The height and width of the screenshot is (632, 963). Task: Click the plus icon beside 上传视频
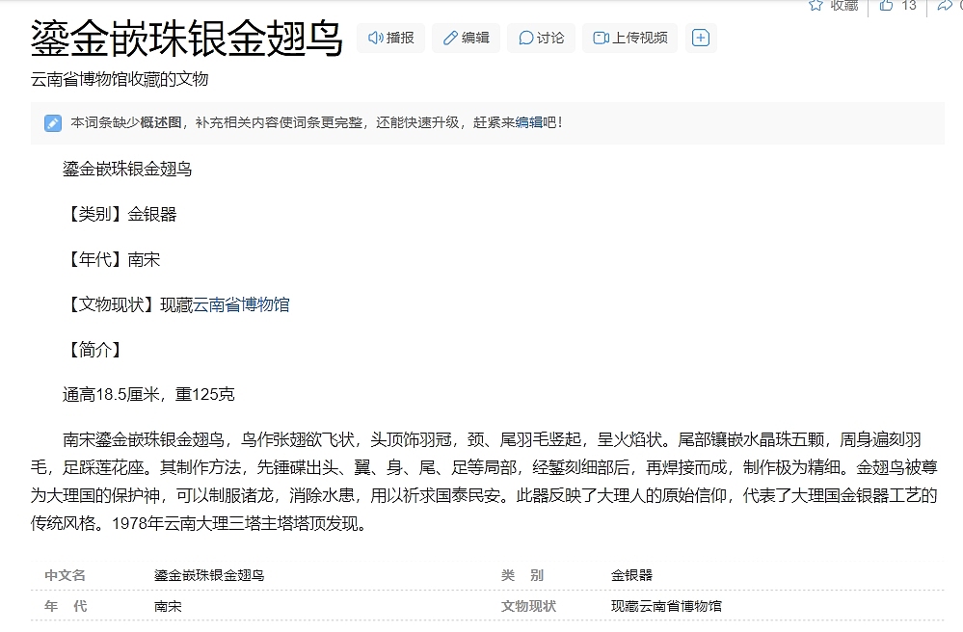(x=701, y=38)
